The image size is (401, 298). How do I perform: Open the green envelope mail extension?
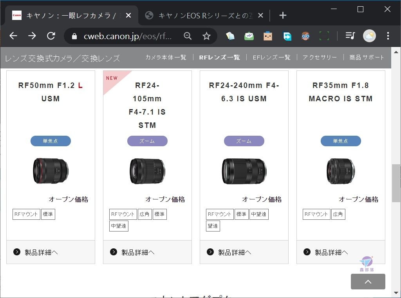click(x=249, y=36)
